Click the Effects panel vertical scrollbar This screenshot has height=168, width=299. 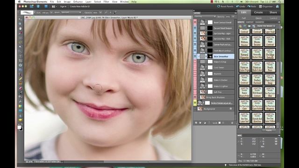[278, 78]
